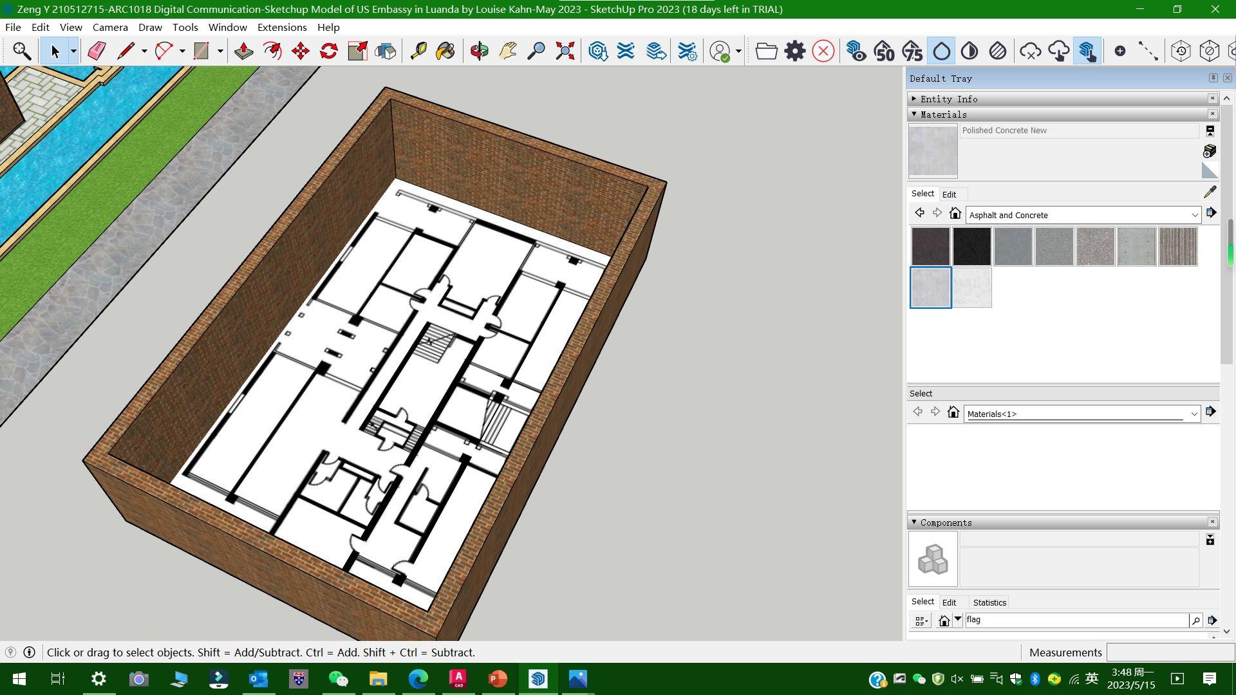The width and height of the screenshot is (1236, 695).
Task: Open the Extensions menu
Action: tap(281, 27)
